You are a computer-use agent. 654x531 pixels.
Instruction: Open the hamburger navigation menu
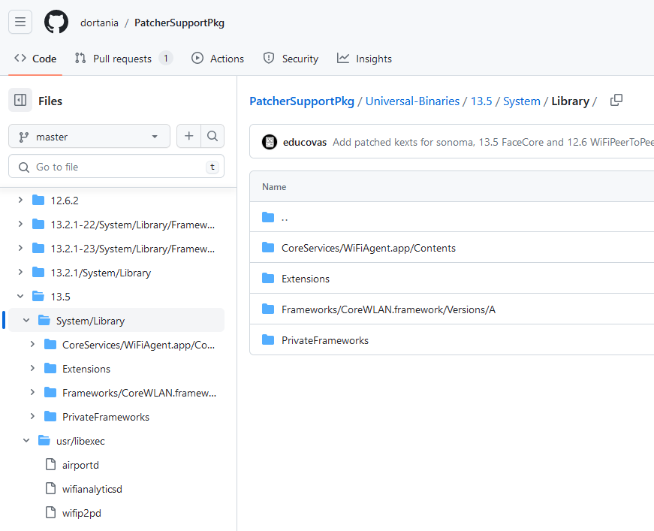click(20, 22)
